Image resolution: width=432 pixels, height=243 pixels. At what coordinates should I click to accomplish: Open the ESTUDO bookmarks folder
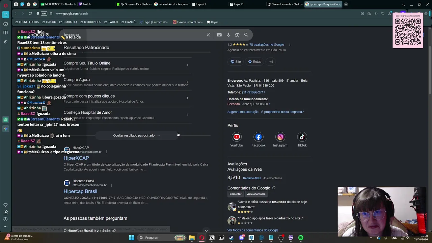pyautogui.click(x=49, y=22)
